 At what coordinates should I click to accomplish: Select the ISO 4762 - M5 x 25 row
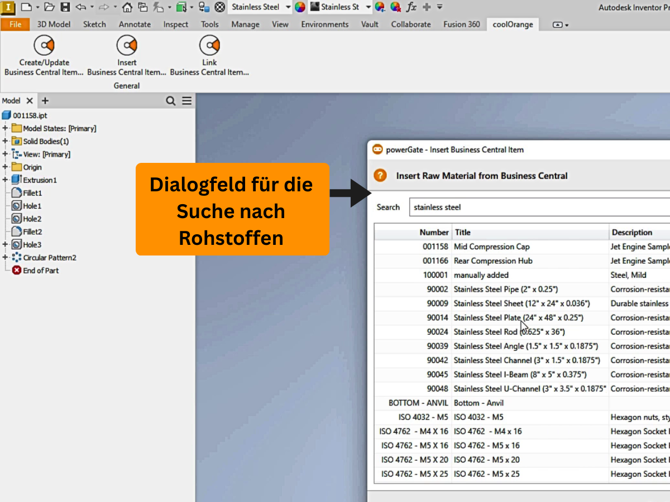[522, 474]
